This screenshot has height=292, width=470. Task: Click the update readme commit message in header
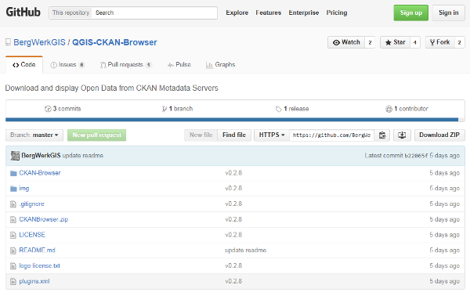(x=83, y=156)
